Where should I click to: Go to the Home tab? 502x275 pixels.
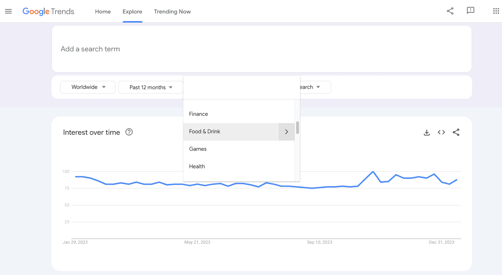coord(103,12)
